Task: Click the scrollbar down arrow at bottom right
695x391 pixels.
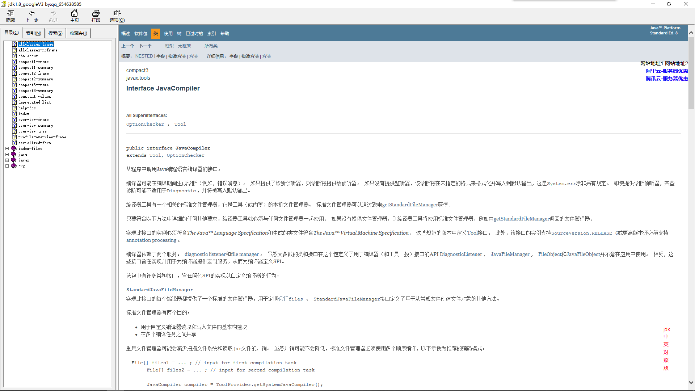Action: (691, 382)
